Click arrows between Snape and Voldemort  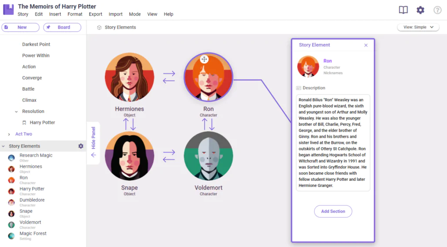click(169, 156)
